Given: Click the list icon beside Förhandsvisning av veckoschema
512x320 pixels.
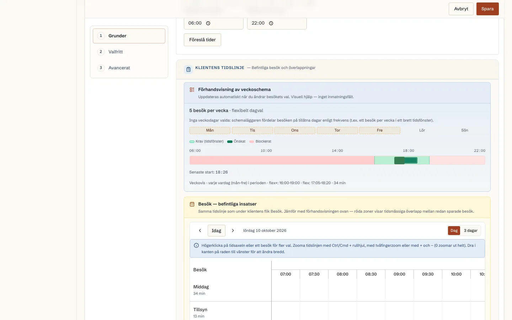Looking at the screenshot, I should [192, 90].
